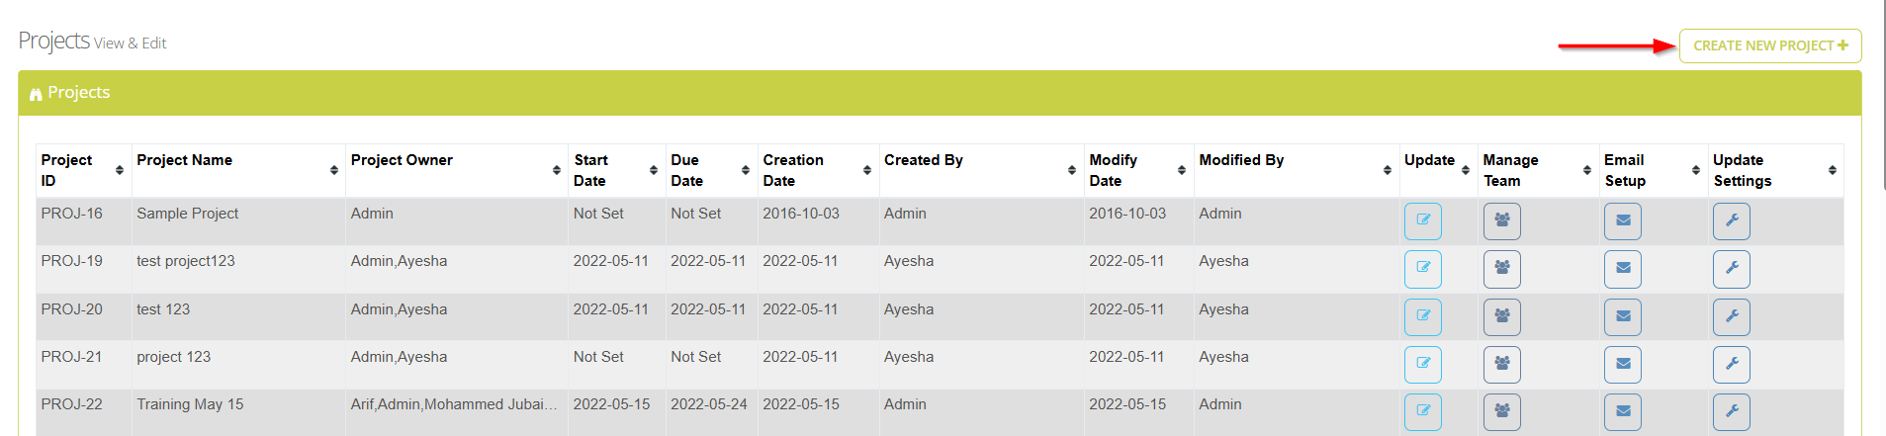Click the page's vertical scrollbar
The image size is (1886, 436).
(1881, 99)
